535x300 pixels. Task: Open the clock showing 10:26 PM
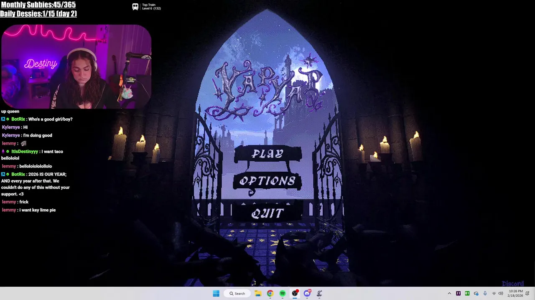click(516, 293)
